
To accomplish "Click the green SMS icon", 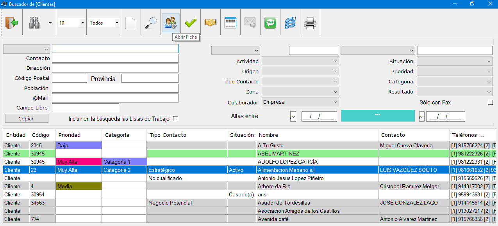I will pyautogui.click(x=270, y=23).
